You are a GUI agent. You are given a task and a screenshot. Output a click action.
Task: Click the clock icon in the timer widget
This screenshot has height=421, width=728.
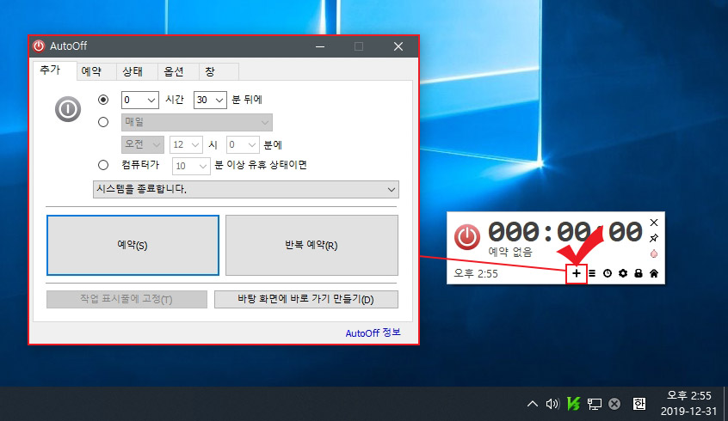click(608, 273)
